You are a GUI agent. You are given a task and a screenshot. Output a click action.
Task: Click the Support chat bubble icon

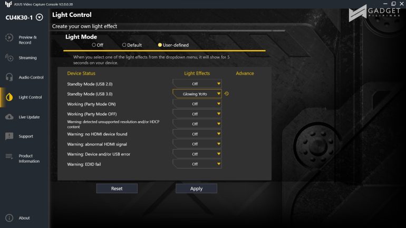[9, 136]
